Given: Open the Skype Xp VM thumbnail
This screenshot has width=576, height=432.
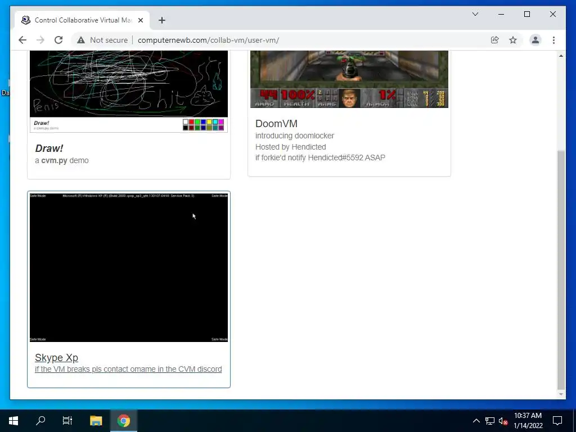Looking at the screenshot, I should [129, 267].
